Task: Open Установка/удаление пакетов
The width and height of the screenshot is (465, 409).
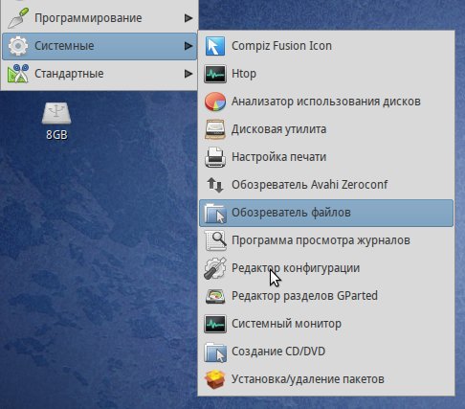Action: click(326, 379)
